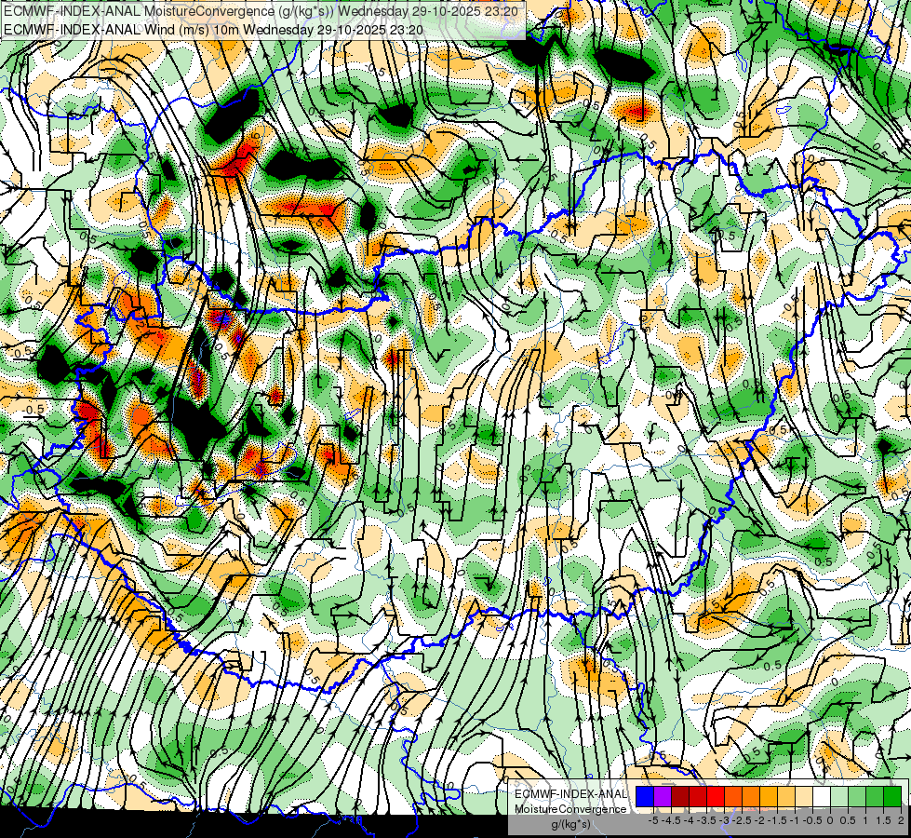Screen dimensions: 911x838
Task: Click the legend tick label -5
Action: 653,820
